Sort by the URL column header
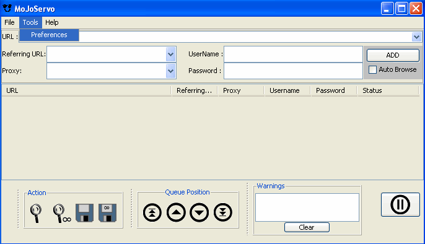This screenshot has height=244, width=425. pyautogui.click(x=87, y=90)
